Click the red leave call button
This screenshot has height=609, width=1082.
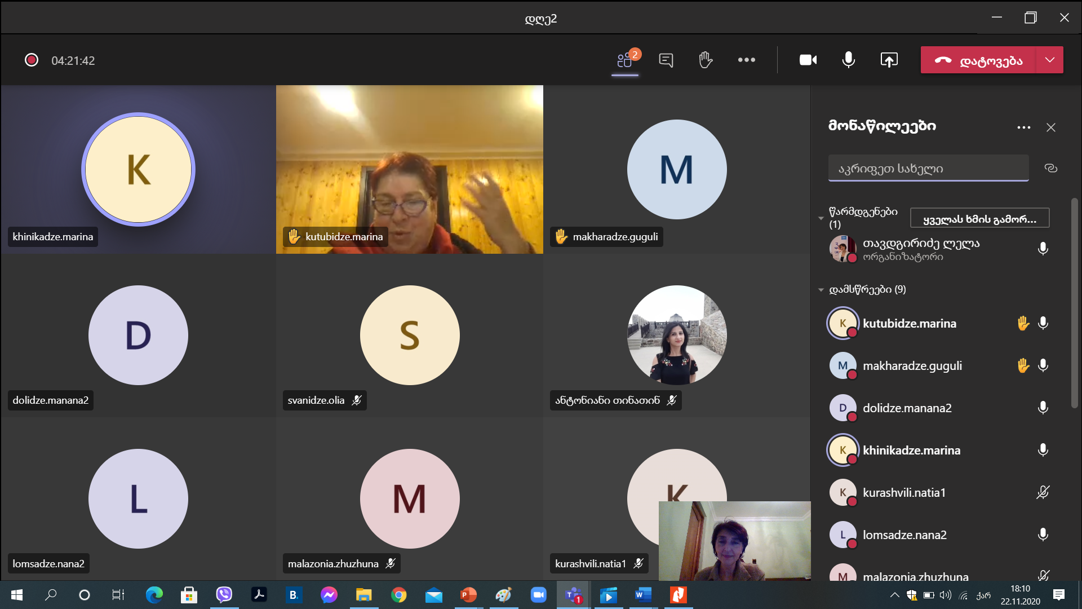point(978,60)
